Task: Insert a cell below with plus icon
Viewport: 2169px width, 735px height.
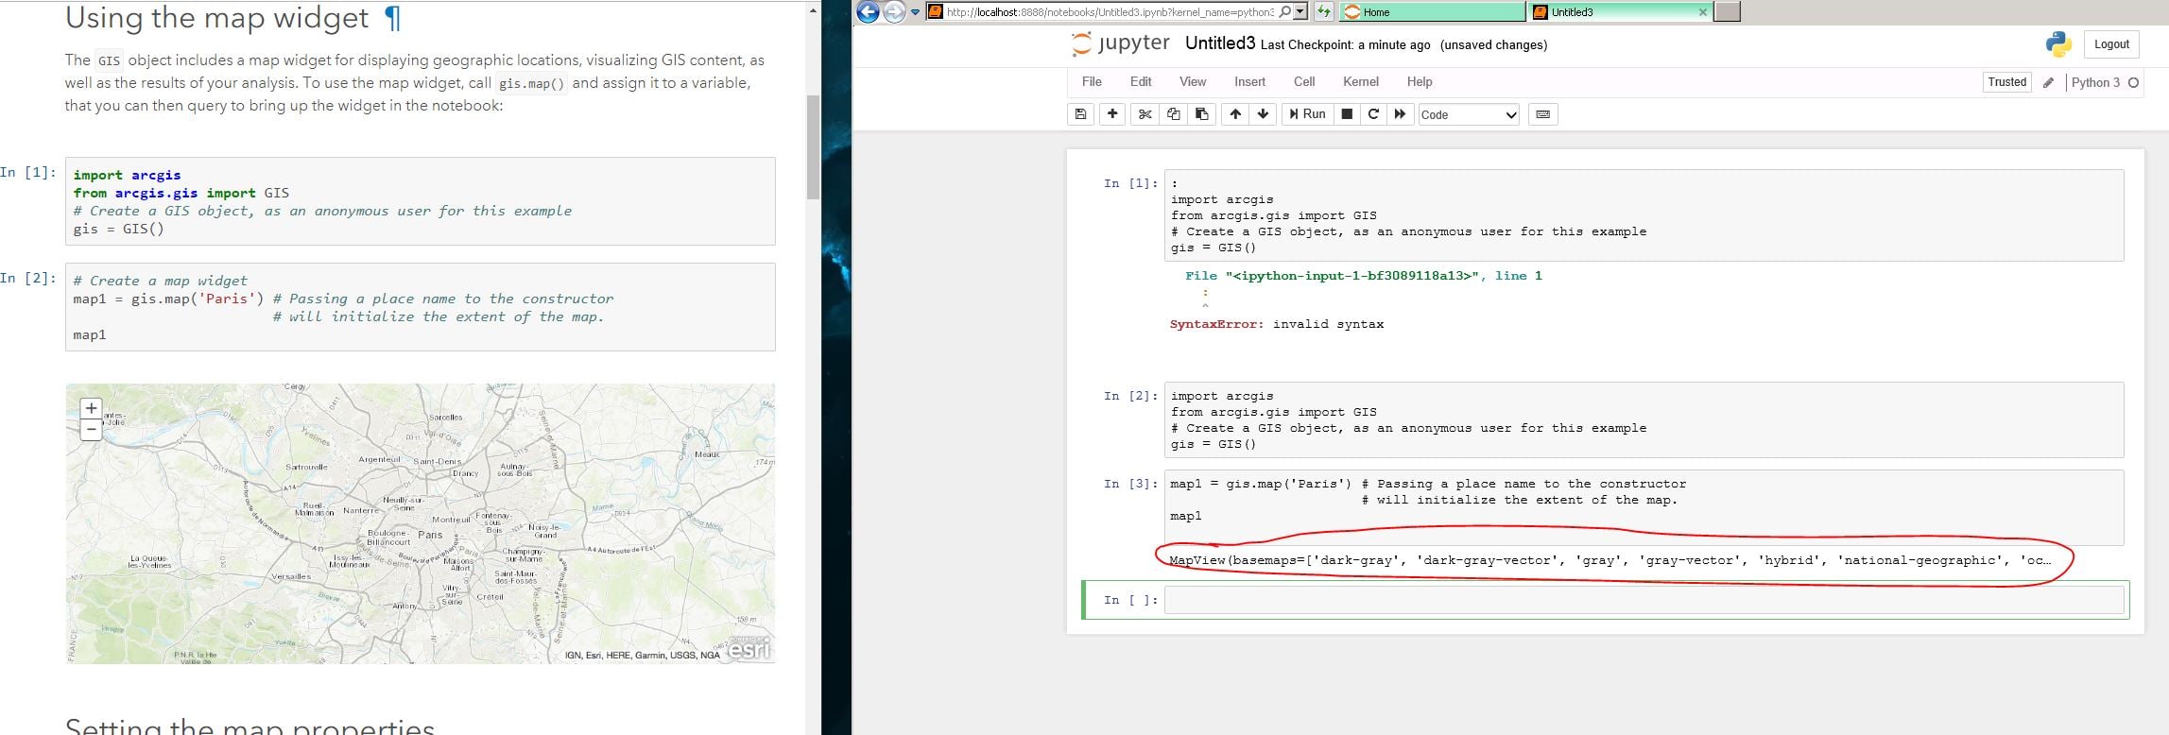Action: tap(1112, 114)
